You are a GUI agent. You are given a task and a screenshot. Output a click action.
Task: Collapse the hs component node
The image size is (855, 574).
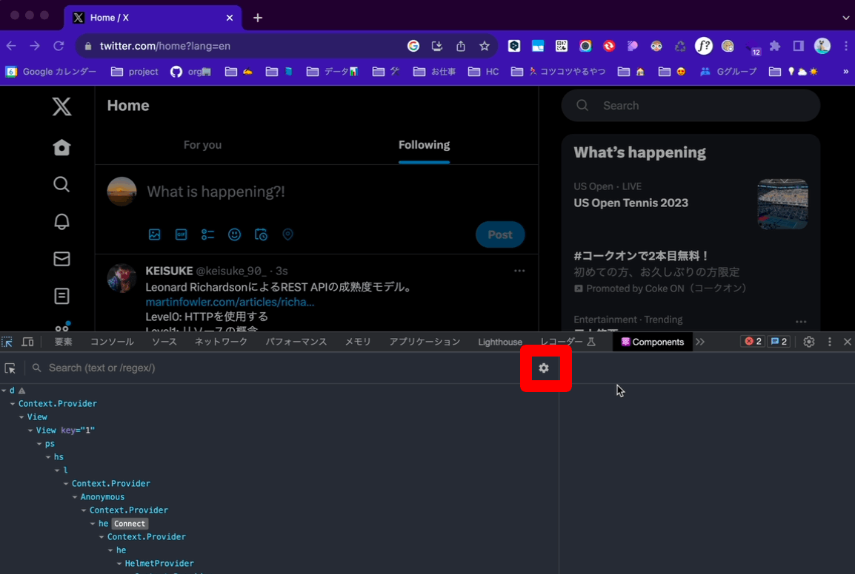48,457
